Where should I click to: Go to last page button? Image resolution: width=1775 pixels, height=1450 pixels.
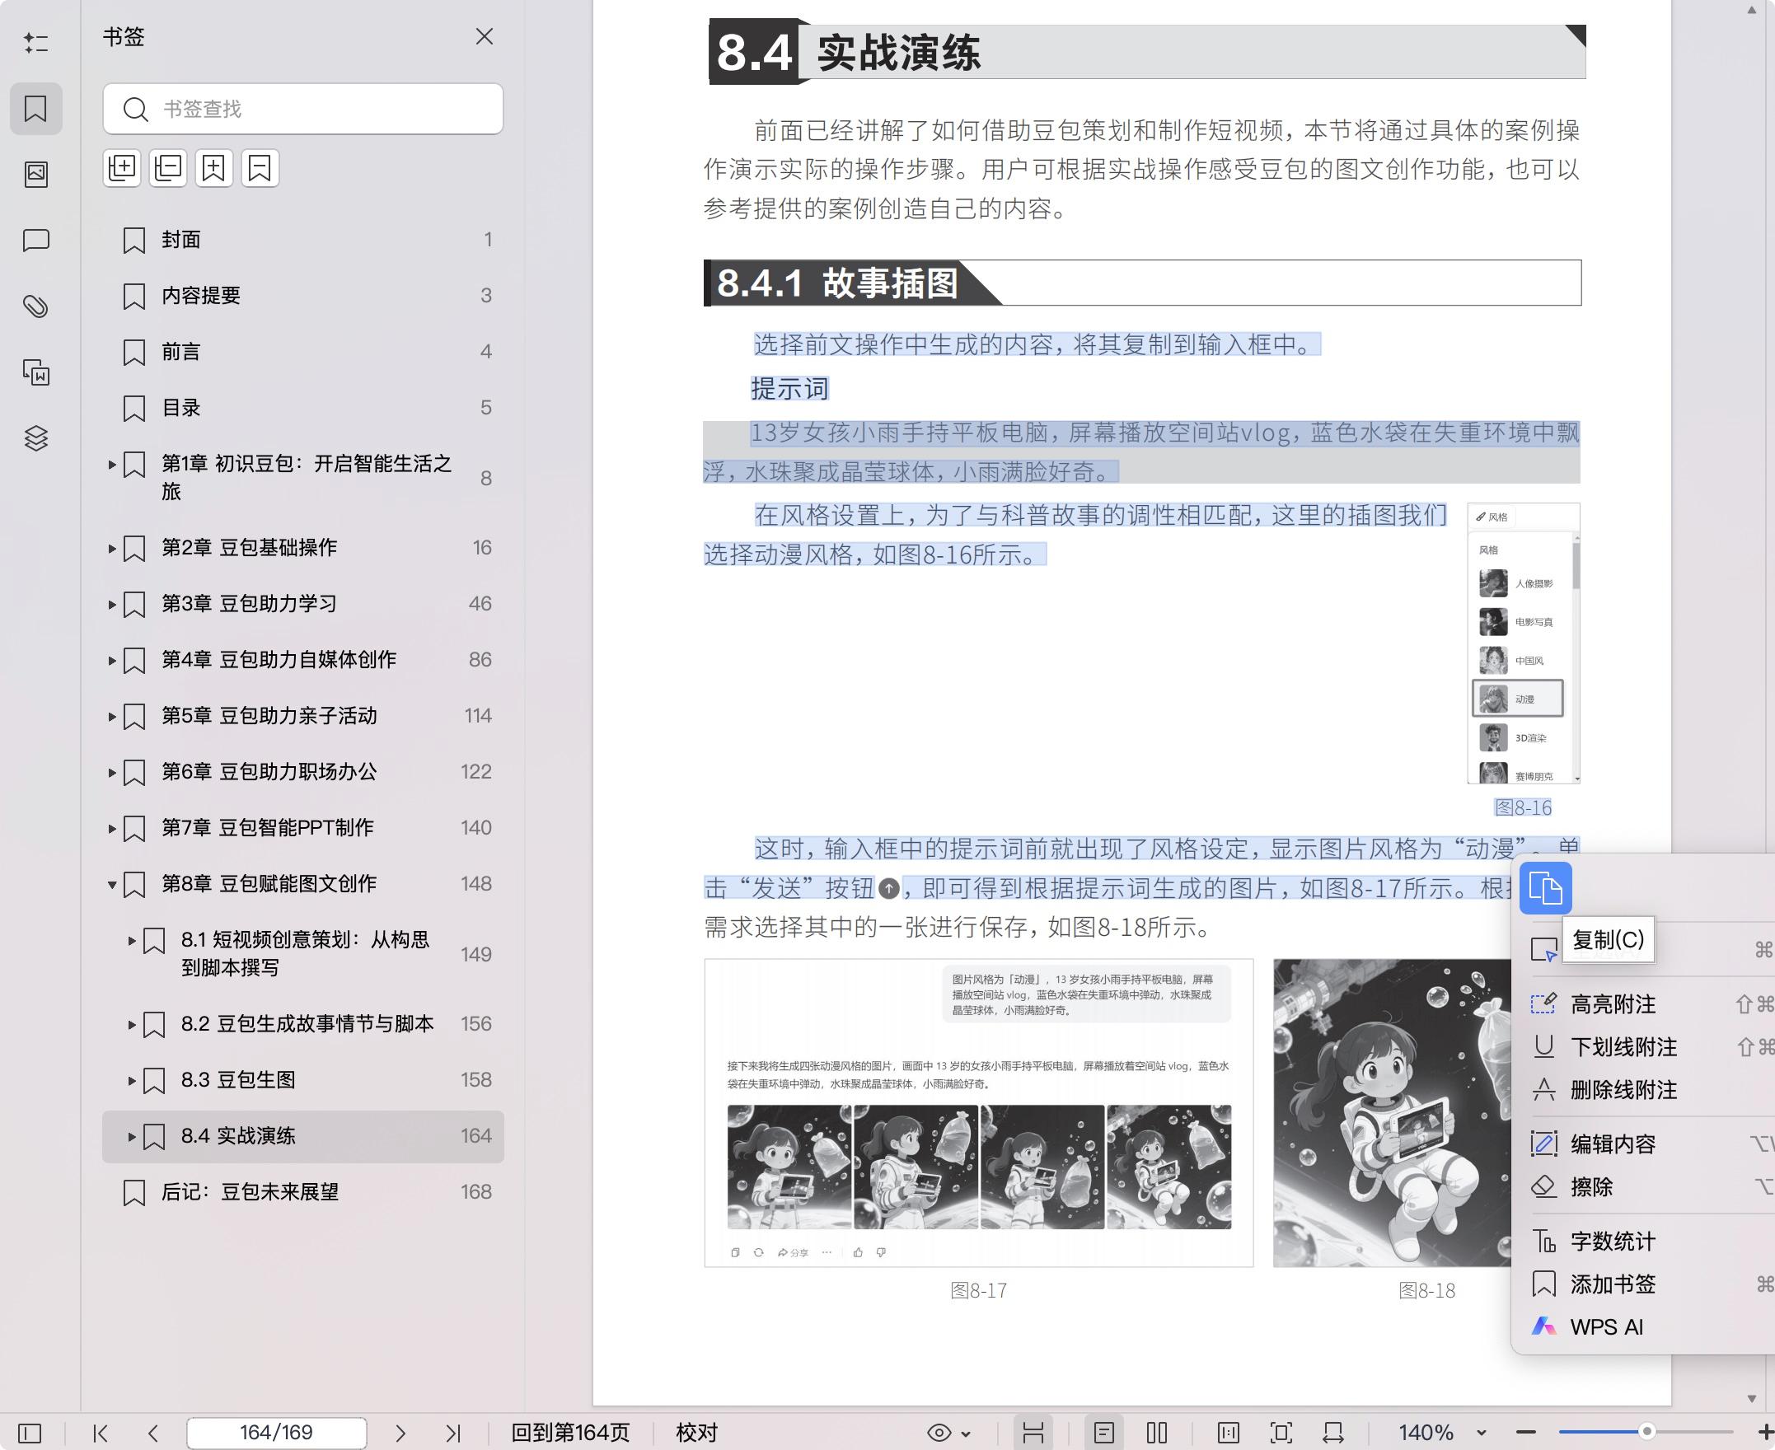(x=452, y=1434)
